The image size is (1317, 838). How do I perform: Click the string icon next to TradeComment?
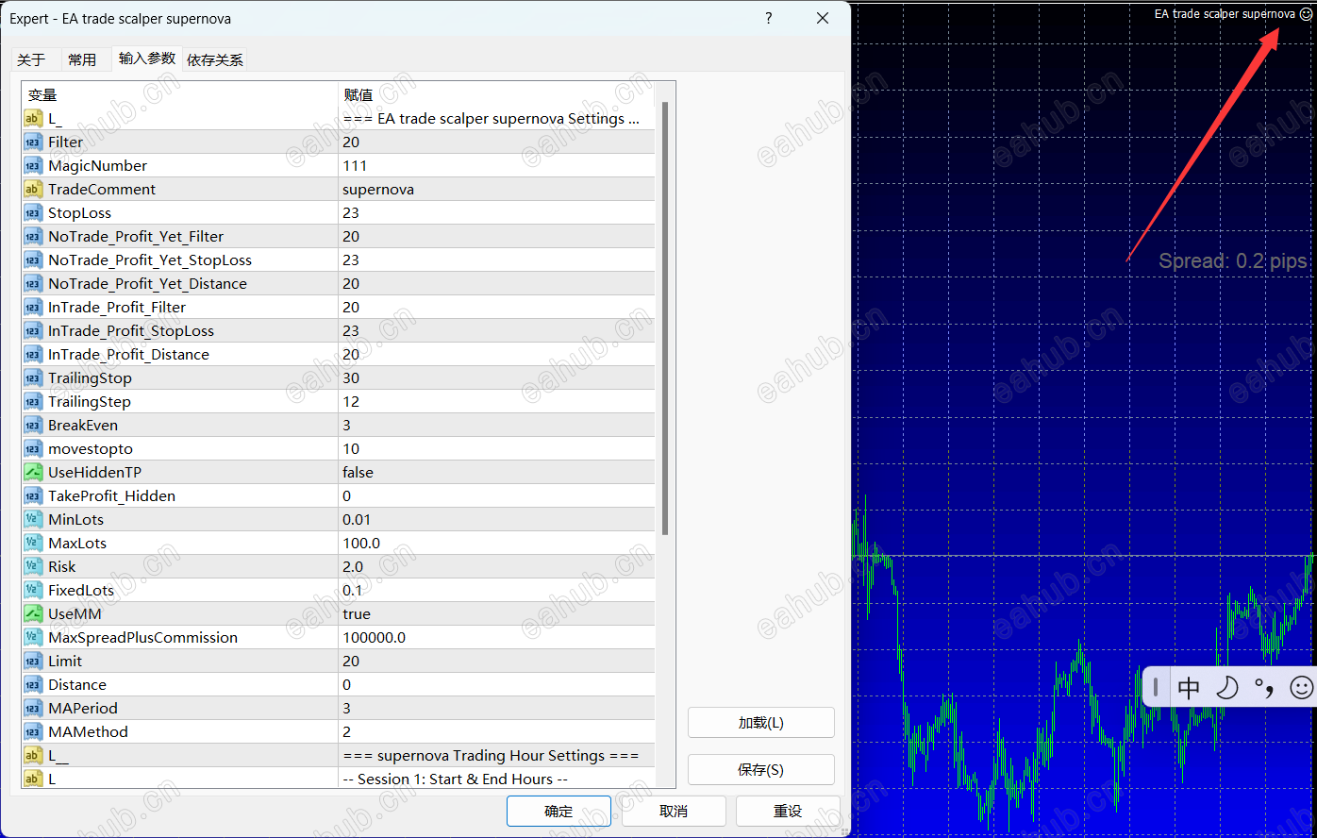coord(33,189)
